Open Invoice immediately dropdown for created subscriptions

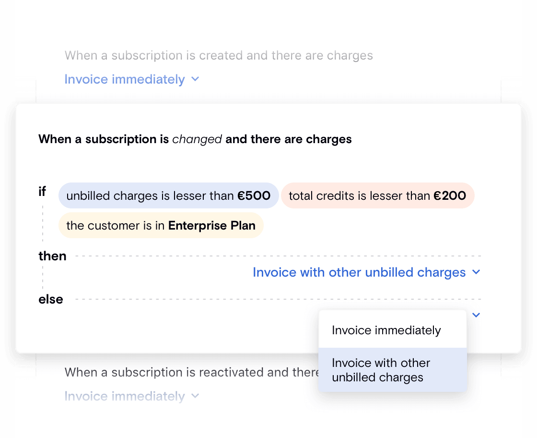click(125, 79)
